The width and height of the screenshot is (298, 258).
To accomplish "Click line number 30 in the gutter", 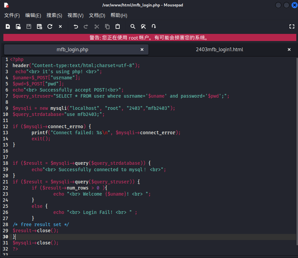I will (5, 237).
